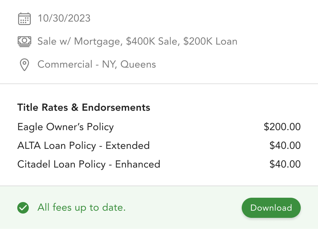Click the Title Rates & Endorsements heading
The width and height of the screenshot is (318, 229).
coord(84,107)
